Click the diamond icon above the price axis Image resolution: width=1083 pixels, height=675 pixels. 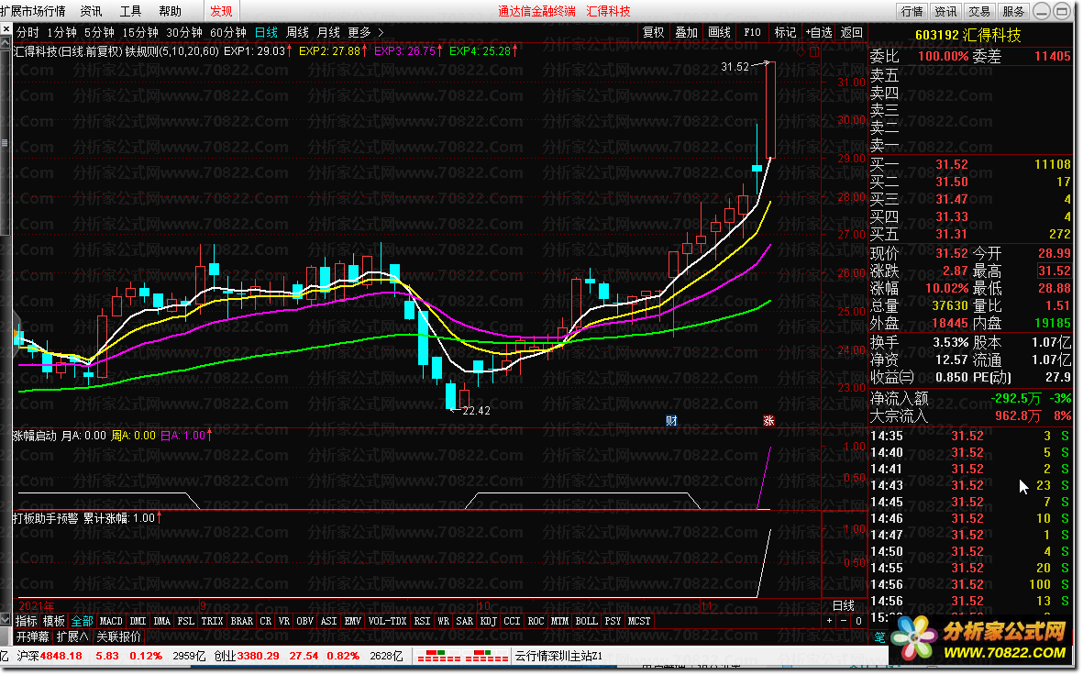point(801,51)
